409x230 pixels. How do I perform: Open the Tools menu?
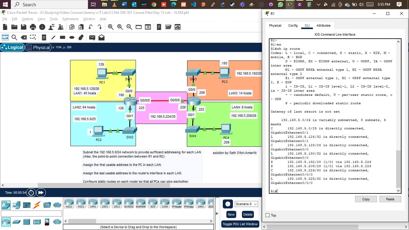coord(54,19)
